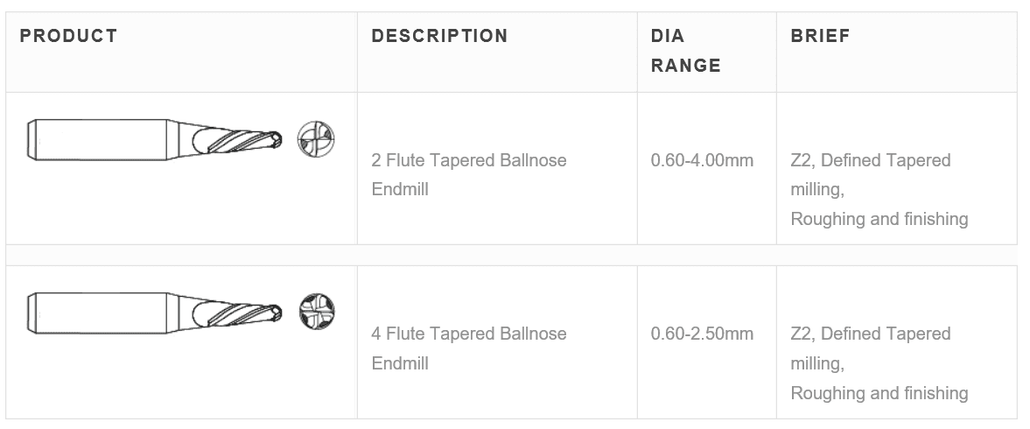This screenshot has height=429, width=1030.
Task: Click the shank of the 4 flute endmill drawing
Action: click(x=102, y=313)
